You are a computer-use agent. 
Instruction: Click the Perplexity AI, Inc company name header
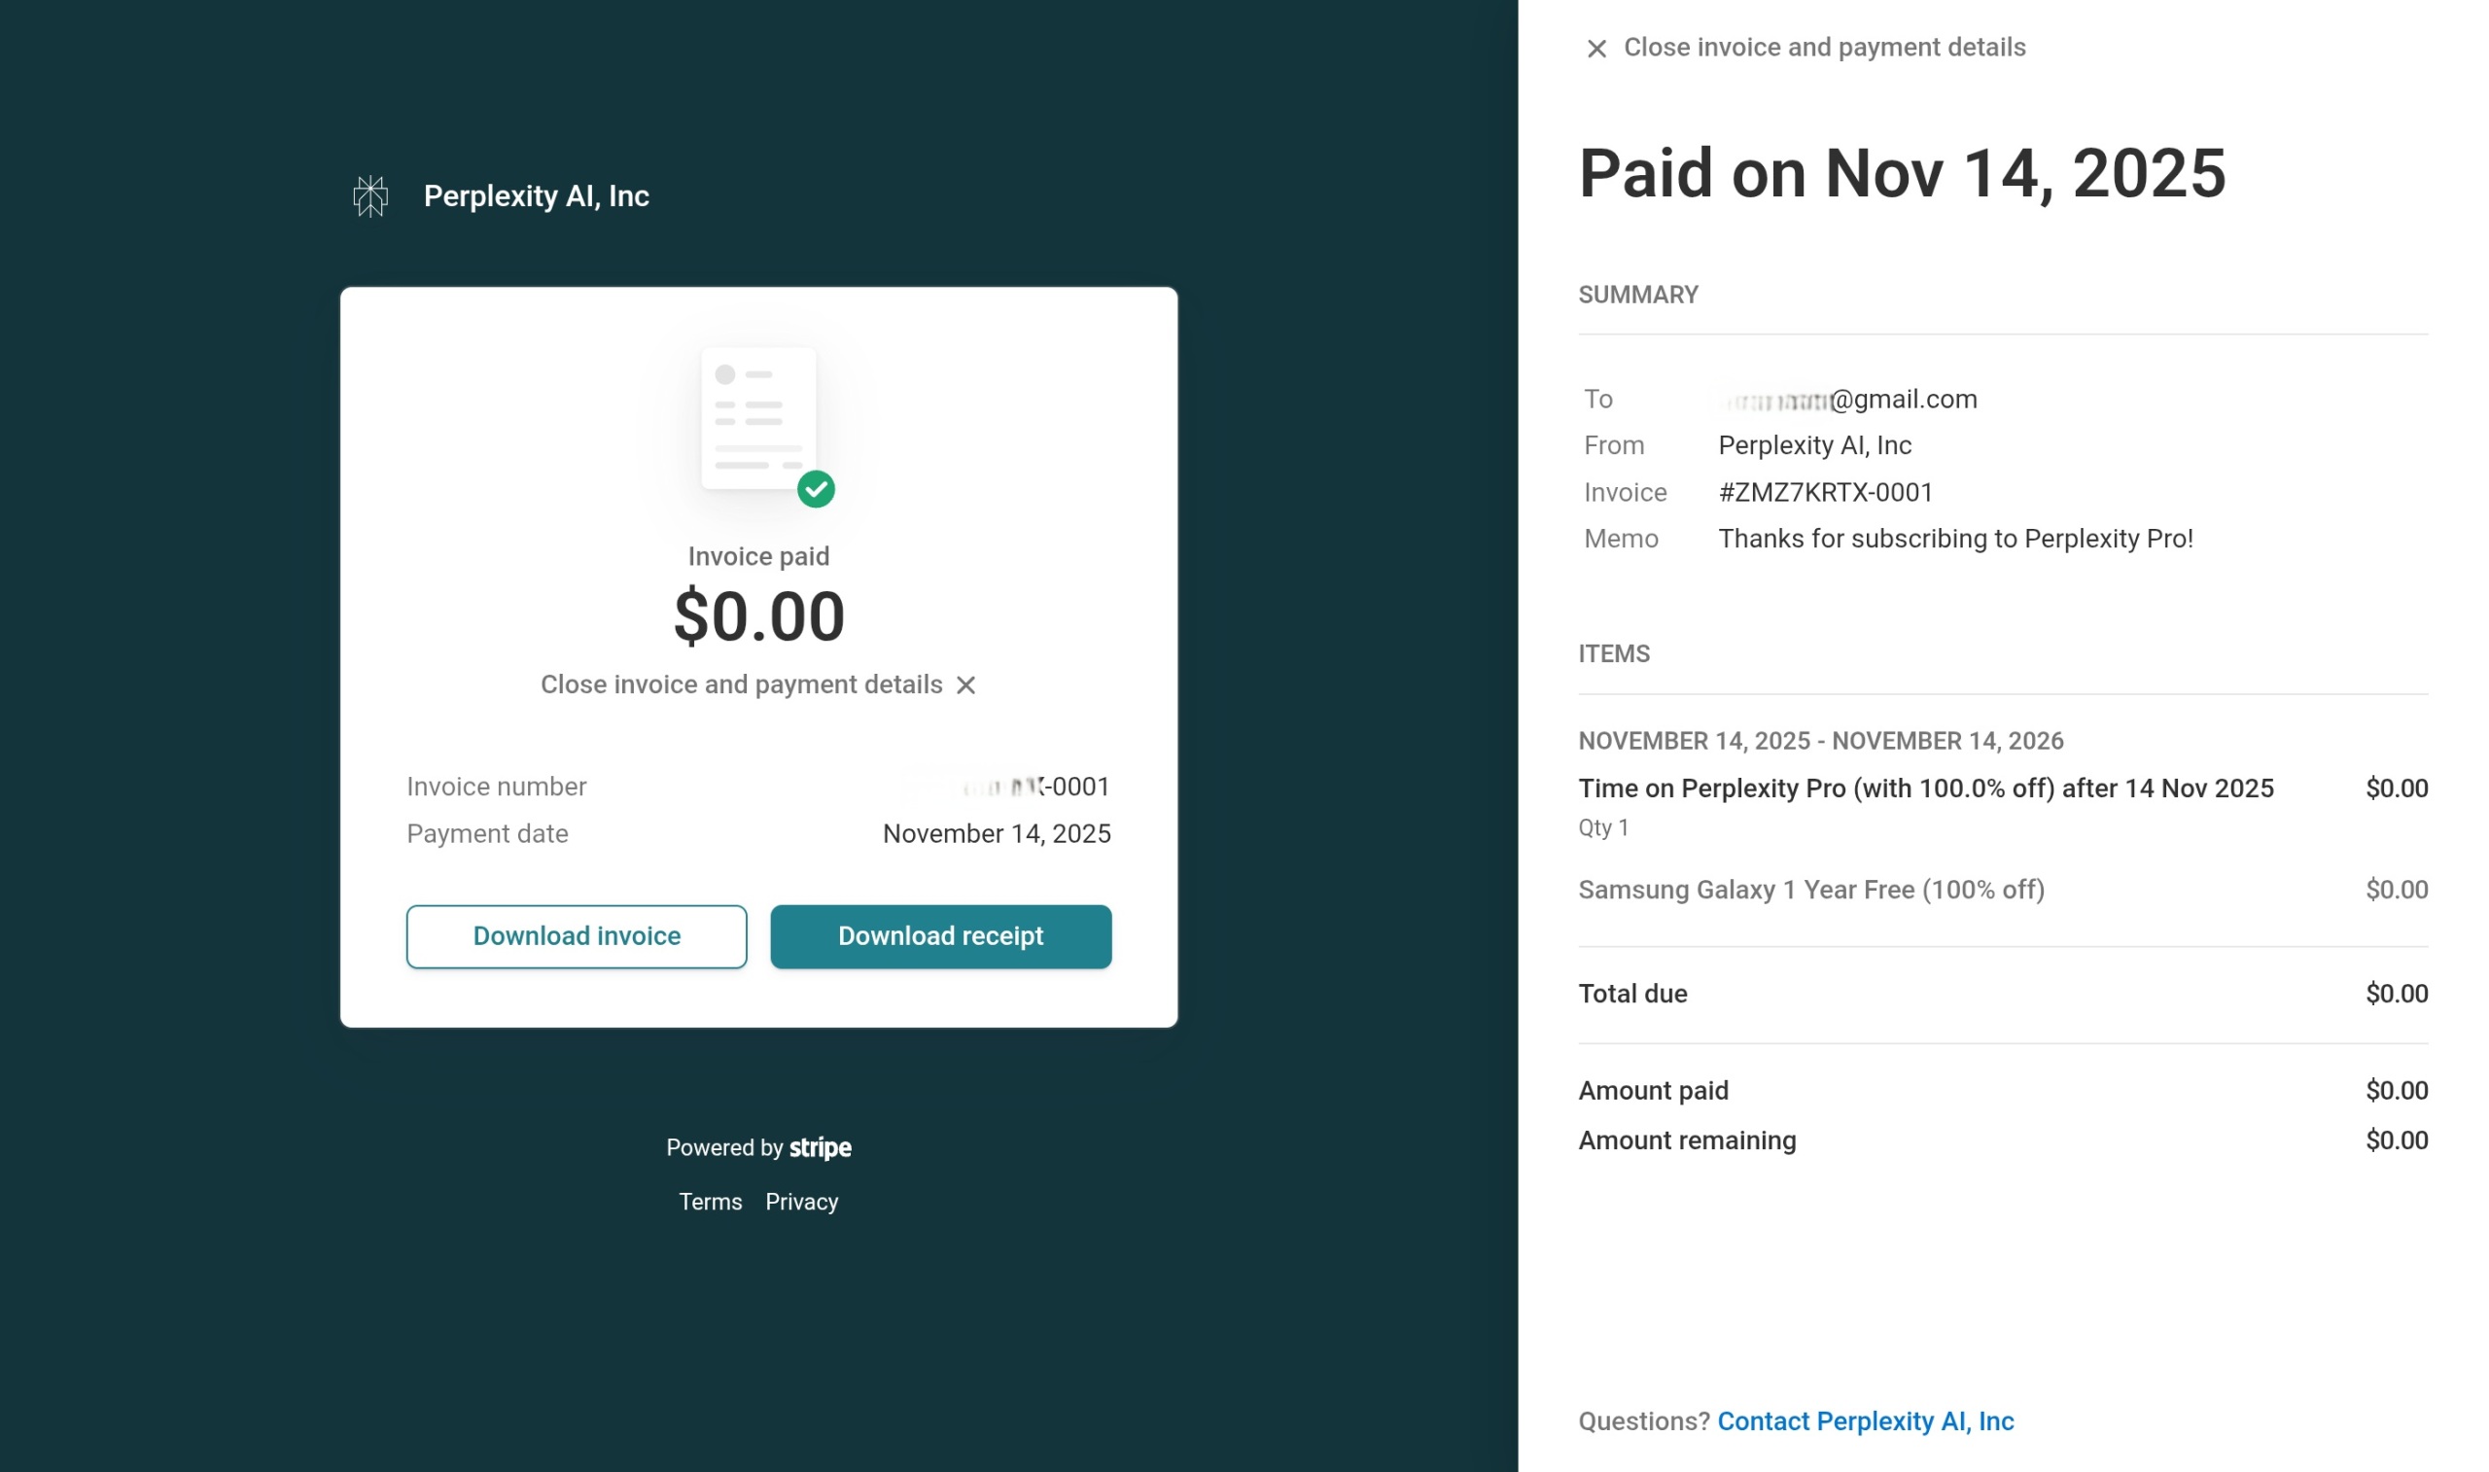(x=537, y=196)
